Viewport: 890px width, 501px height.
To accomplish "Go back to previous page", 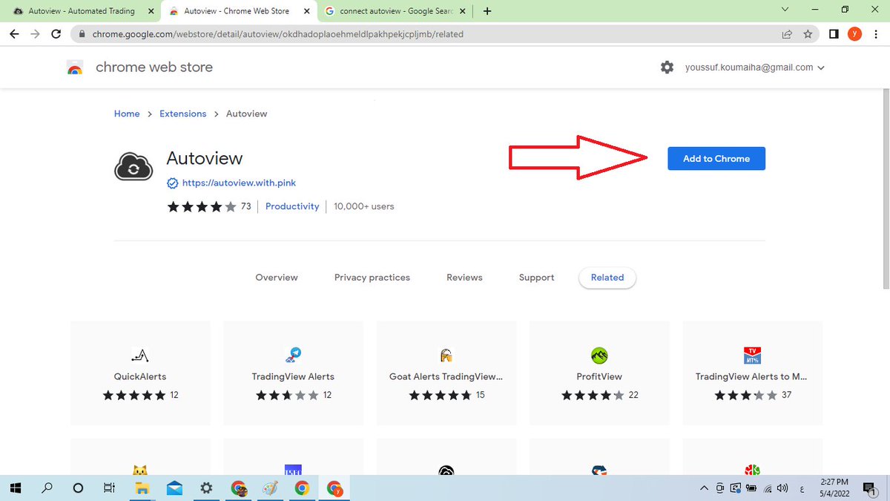I will pyautogui.click(x=14, y=34).
